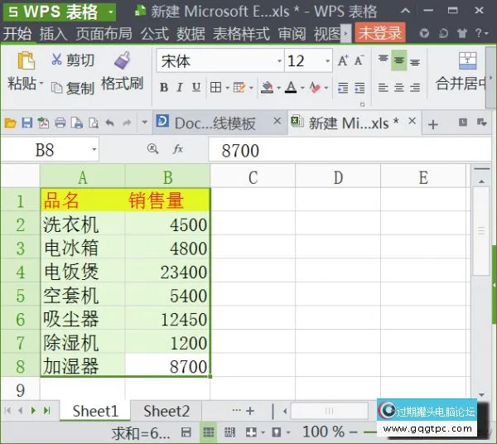
Task: Switch to Sheet1 tab
Action: pyautogui.click(x=95, y=411)
